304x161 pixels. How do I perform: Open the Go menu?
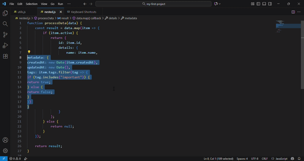[x=52, y=4]
